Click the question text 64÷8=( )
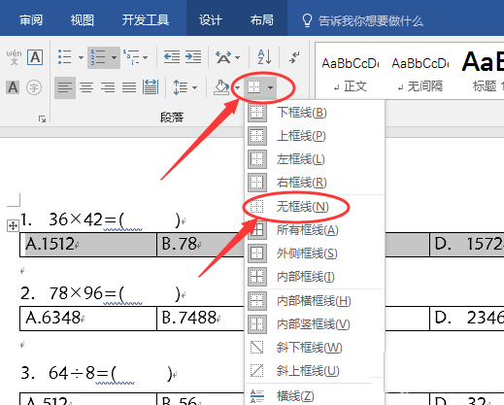Image resolution: width=504 pixels, height=405 pixels. (111, 373)
